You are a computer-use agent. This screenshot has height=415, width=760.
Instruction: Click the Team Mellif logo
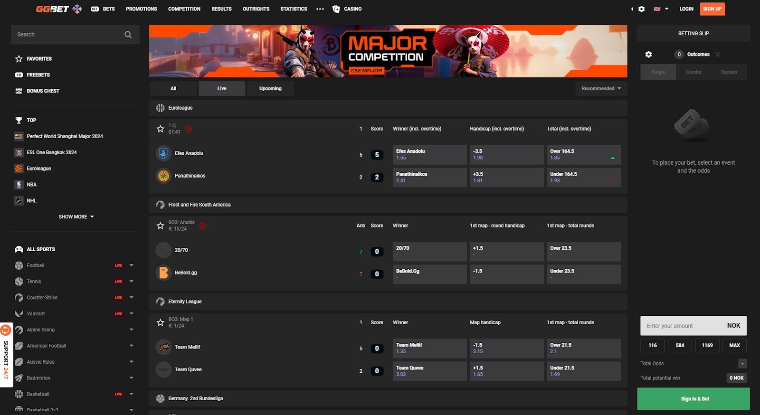coord(163,347)
